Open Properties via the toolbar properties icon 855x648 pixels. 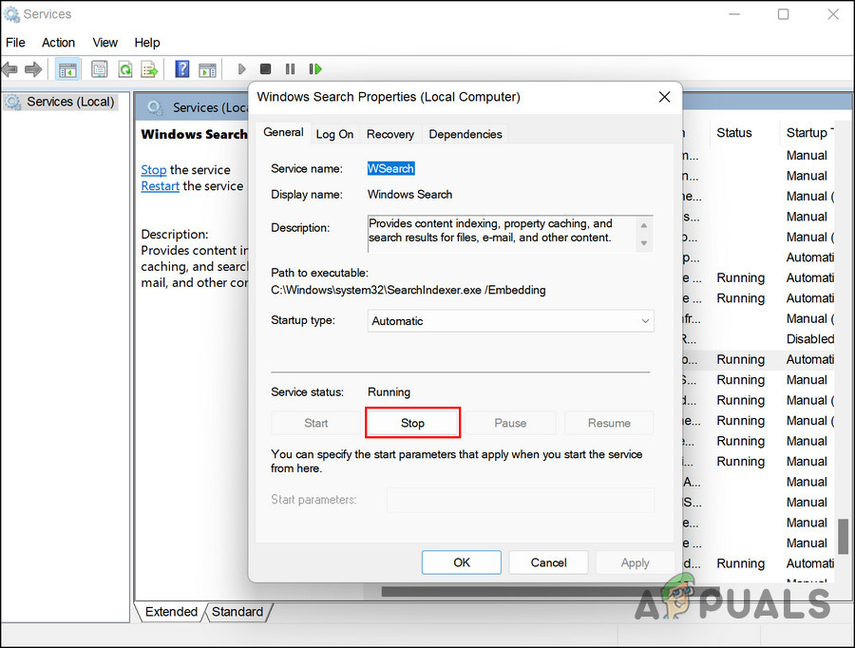point(99,69)
